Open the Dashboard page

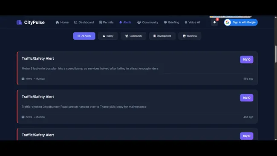[84, 22]
